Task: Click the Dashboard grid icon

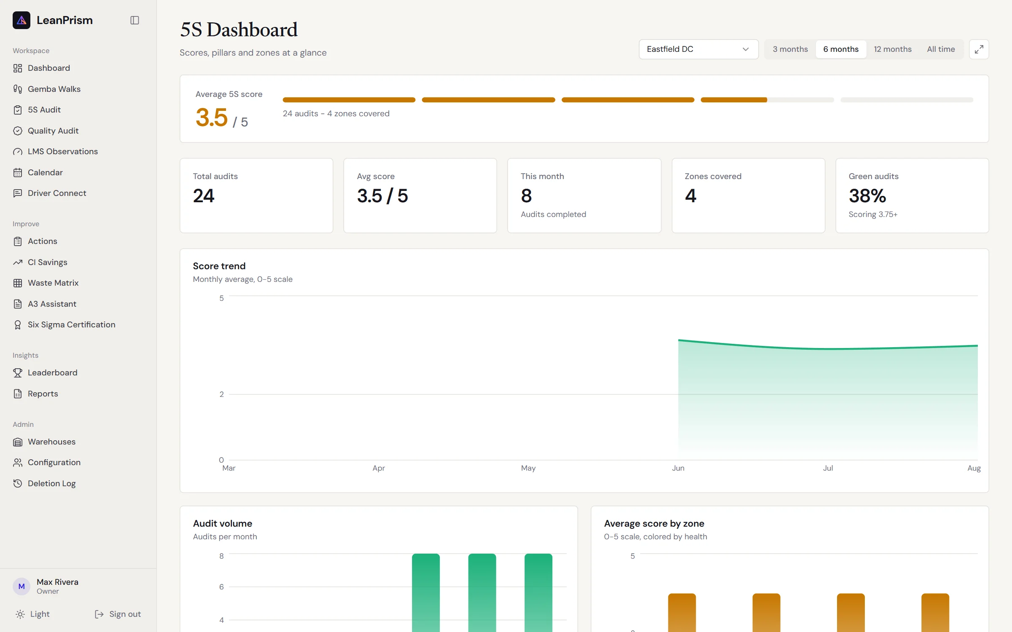Action: pyautogui.click(x=18, y=68)
